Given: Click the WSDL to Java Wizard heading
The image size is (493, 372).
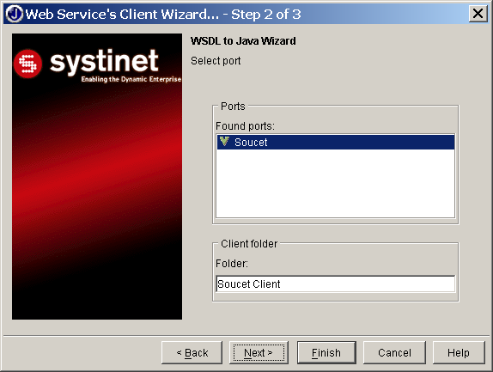Looking at the screenshot, I should click(243, 41).
